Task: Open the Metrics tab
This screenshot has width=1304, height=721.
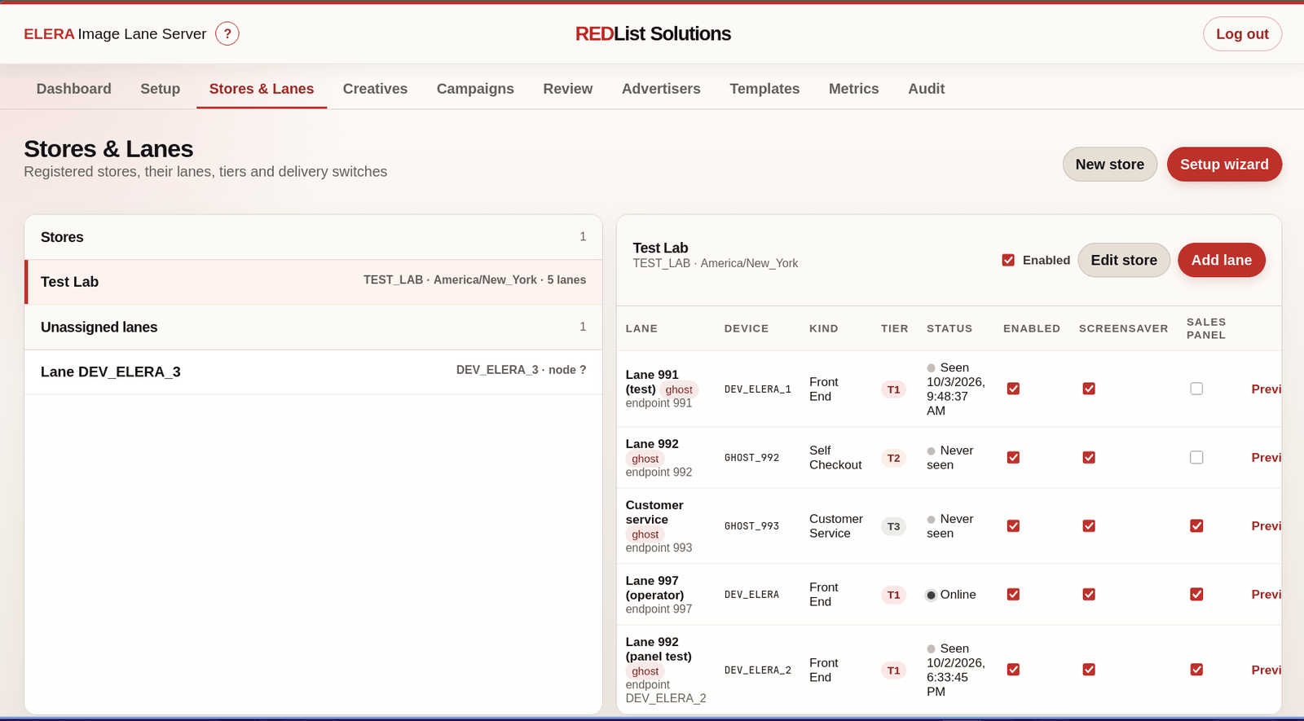Action: (854, 89)
